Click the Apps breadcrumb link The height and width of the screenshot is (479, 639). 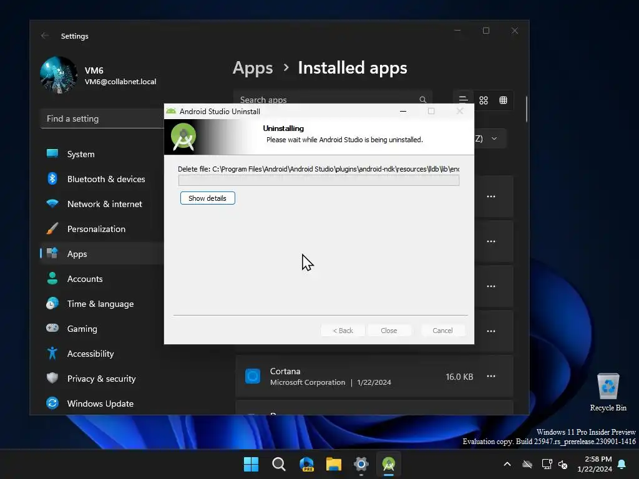pyautogui.click(x=253, y=68)
